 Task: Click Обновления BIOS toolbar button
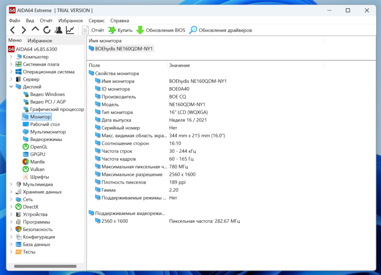(x=161, y=30)
